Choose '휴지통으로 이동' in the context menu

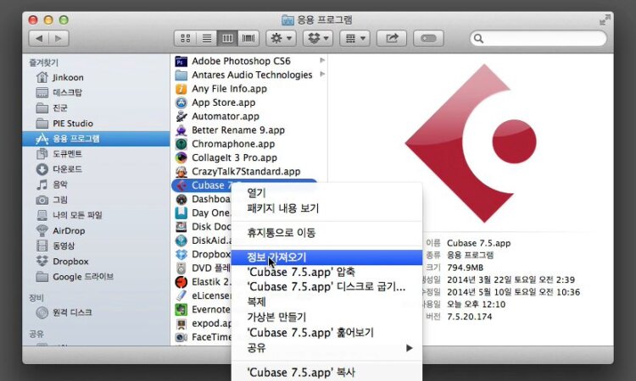click(281, 233)
